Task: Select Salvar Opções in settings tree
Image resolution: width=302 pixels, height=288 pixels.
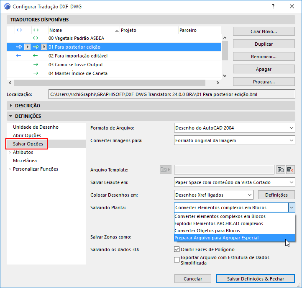Action: 28,144
